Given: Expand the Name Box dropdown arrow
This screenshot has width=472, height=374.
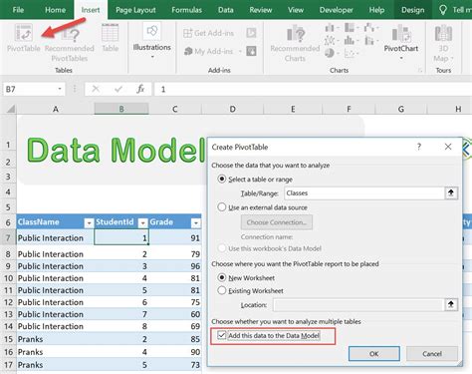Looking at the screenshot, I should [x=60, y=89].
